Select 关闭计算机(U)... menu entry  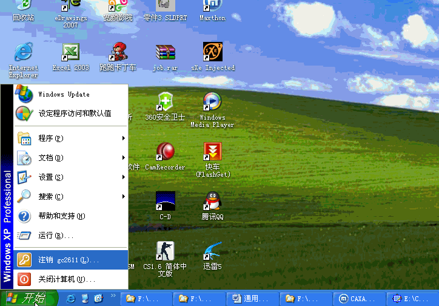(71, 279)
